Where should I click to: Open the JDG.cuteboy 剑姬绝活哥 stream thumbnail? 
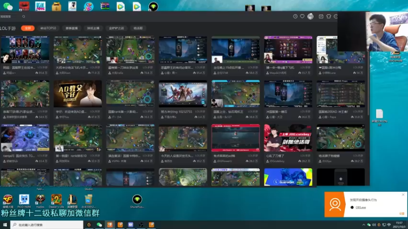click(x=288, y=138)
